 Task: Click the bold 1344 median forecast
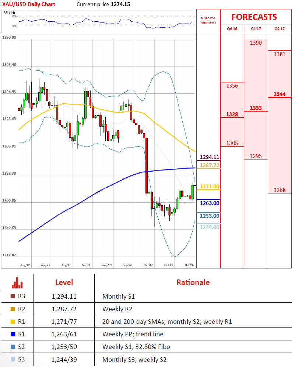(280, 94)
